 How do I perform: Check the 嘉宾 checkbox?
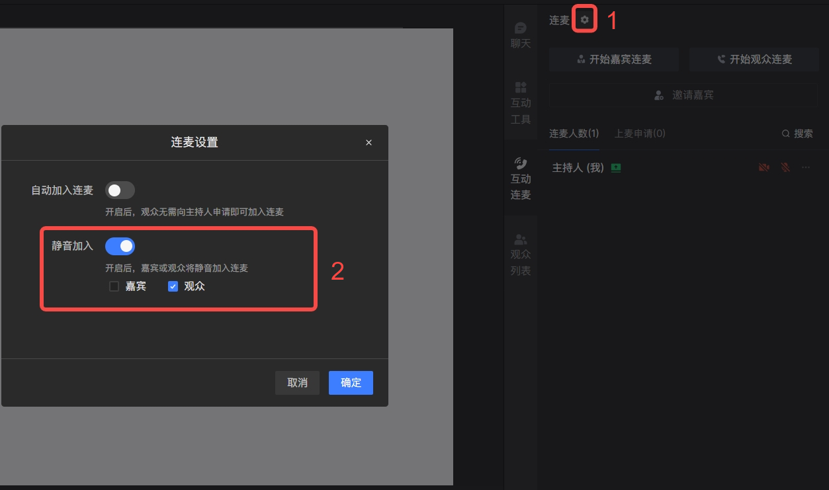(114, 286)
